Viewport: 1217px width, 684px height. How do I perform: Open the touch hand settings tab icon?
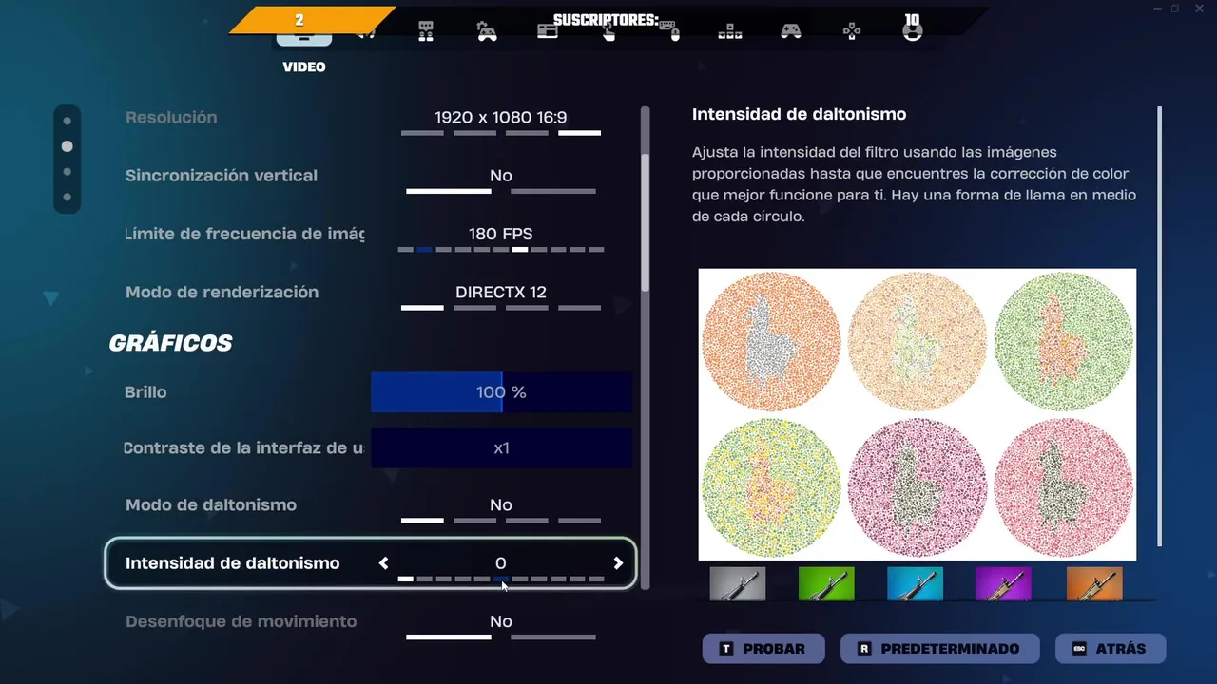608,33
